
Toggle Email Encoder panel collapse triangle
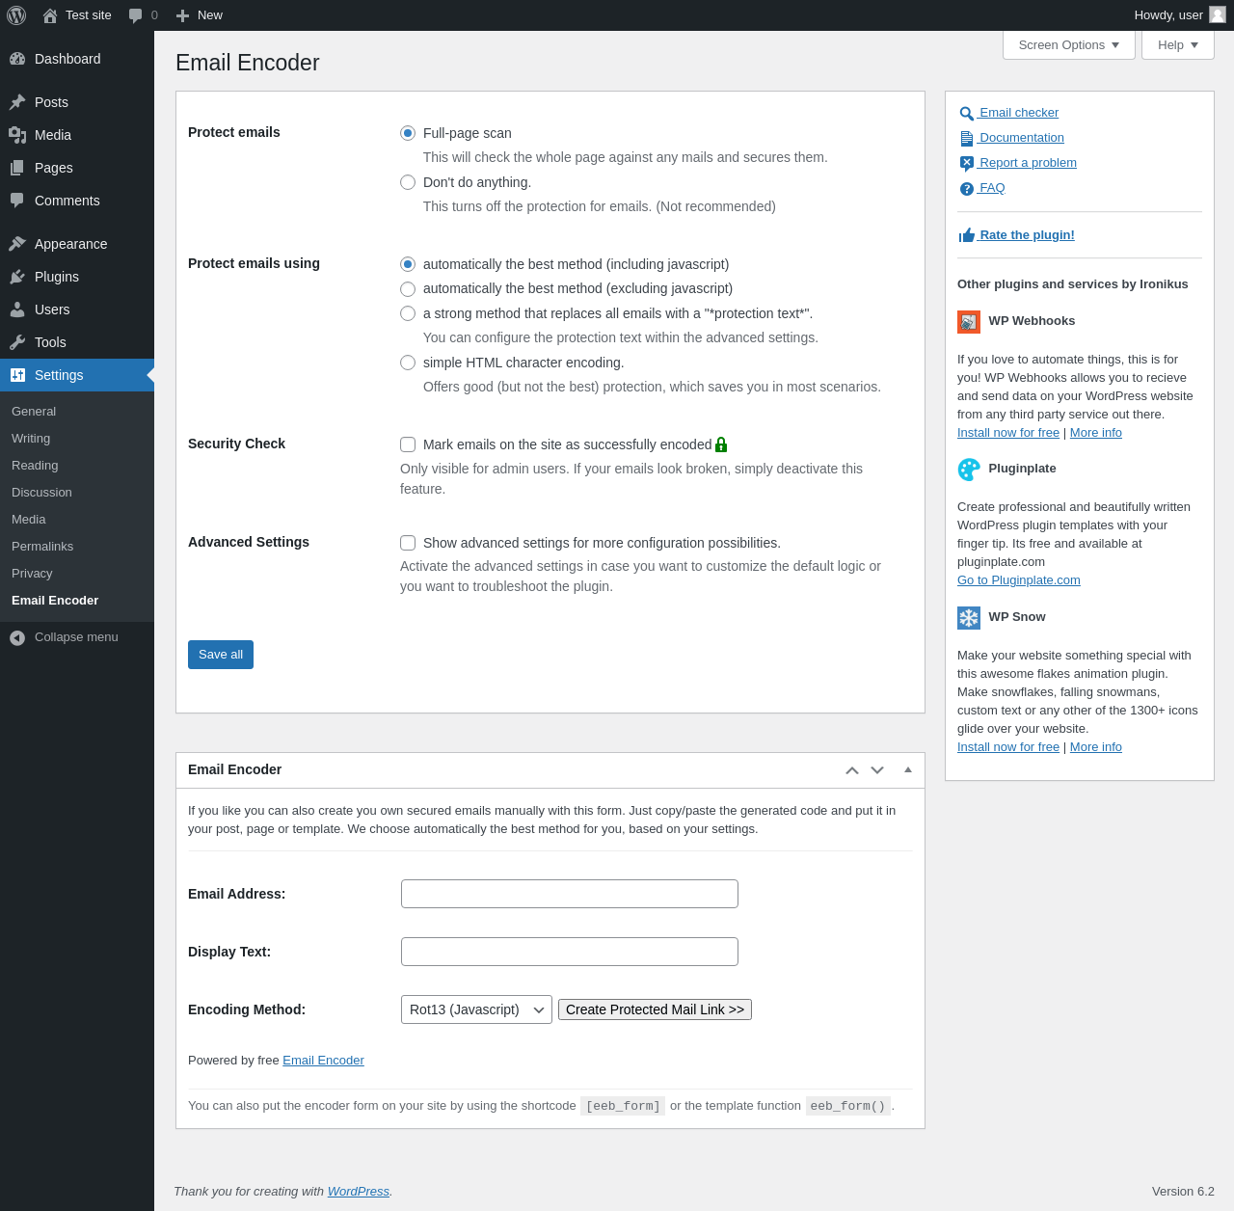(908, 770)
